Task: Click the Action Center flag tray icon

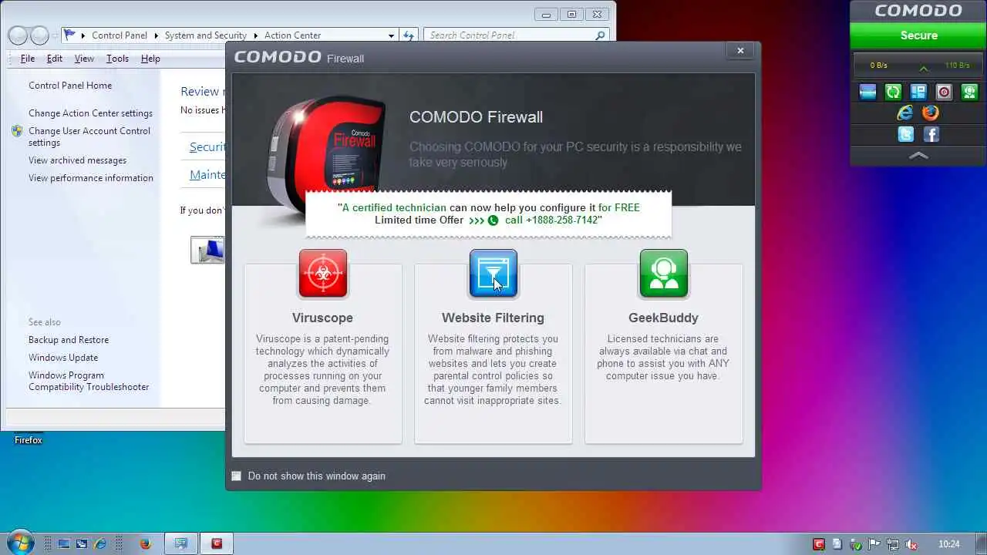Action: (874, 544)
